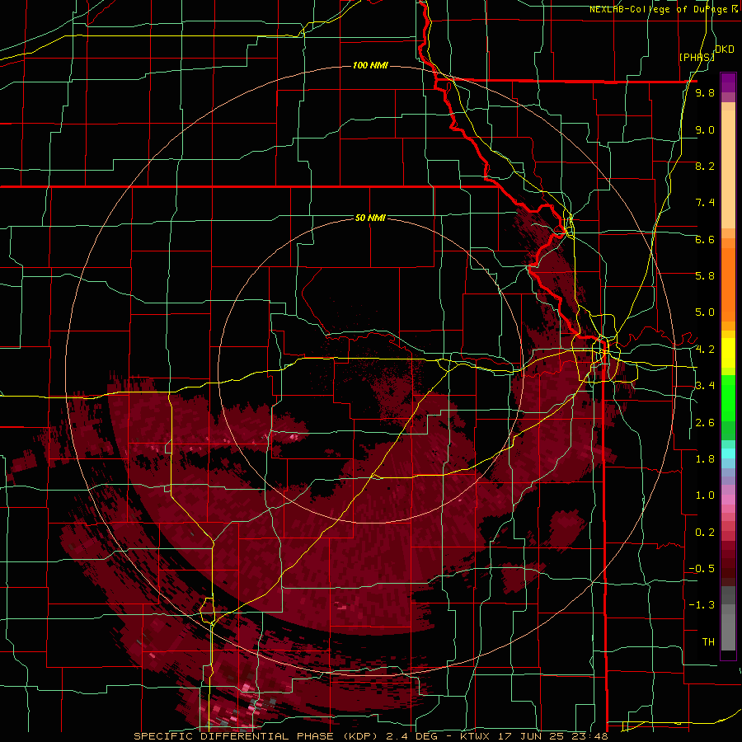The width and height of the screenshot is (742, 742).
Task: Pick the peach segment of the color bar
Action: point(728,166)
